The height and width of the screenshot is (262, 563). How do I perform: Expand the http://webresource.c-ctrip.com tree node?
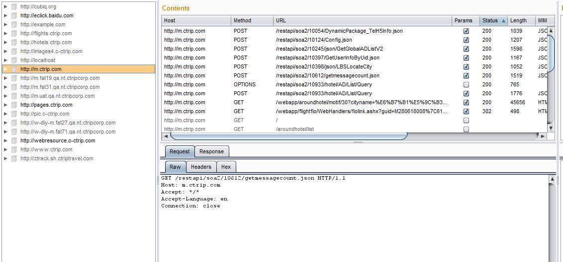(5, 140)
